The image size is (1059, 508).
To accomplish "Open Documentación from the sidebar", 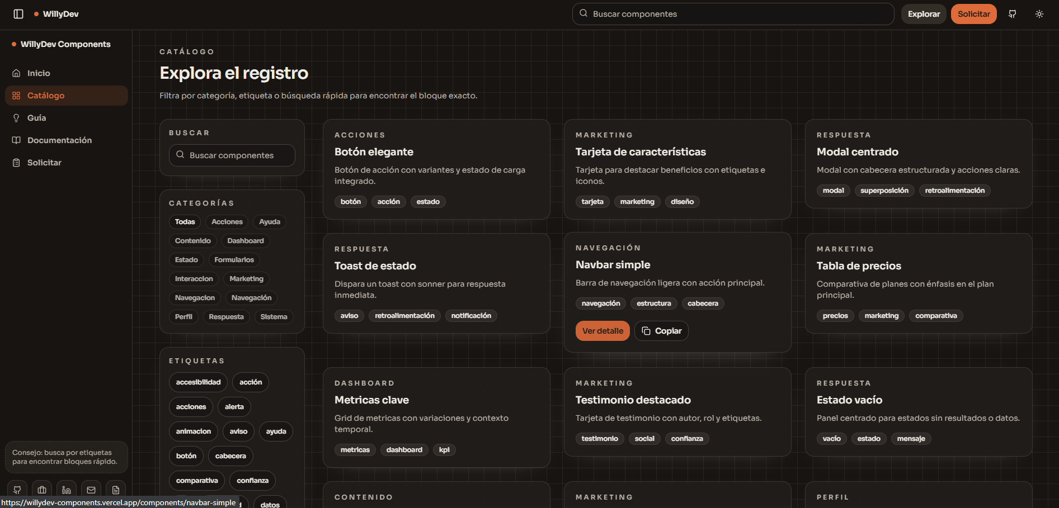I will coord(59,140).
